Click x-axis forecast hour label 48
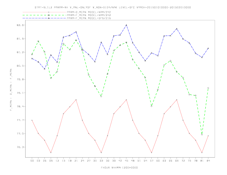 coord(133,161)
